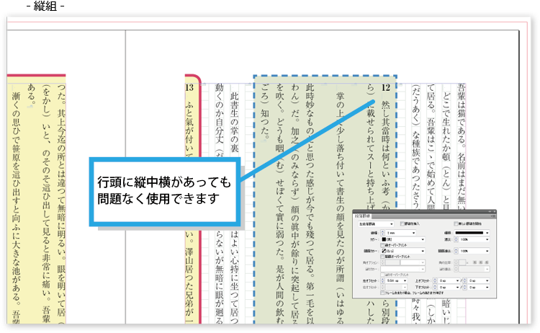Image resolution: width=540 pixels, height=333 pixels.
Task: Click the 濃淡 tint stepper arrows
Action: coord(456,239)
